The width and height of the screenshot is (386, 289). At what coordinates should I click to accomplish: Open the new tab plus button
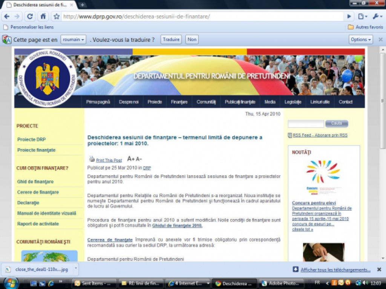83,5
